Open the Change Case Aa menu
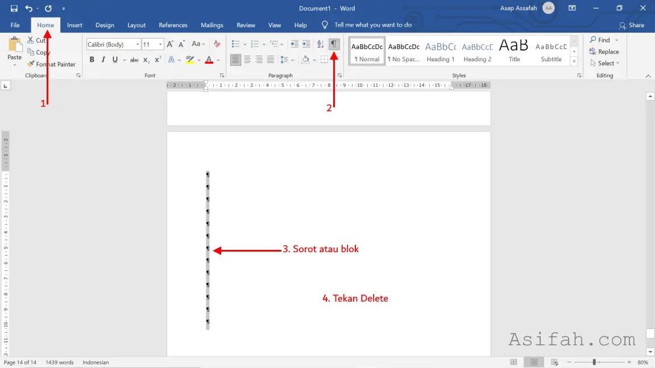 click(198, 44)
